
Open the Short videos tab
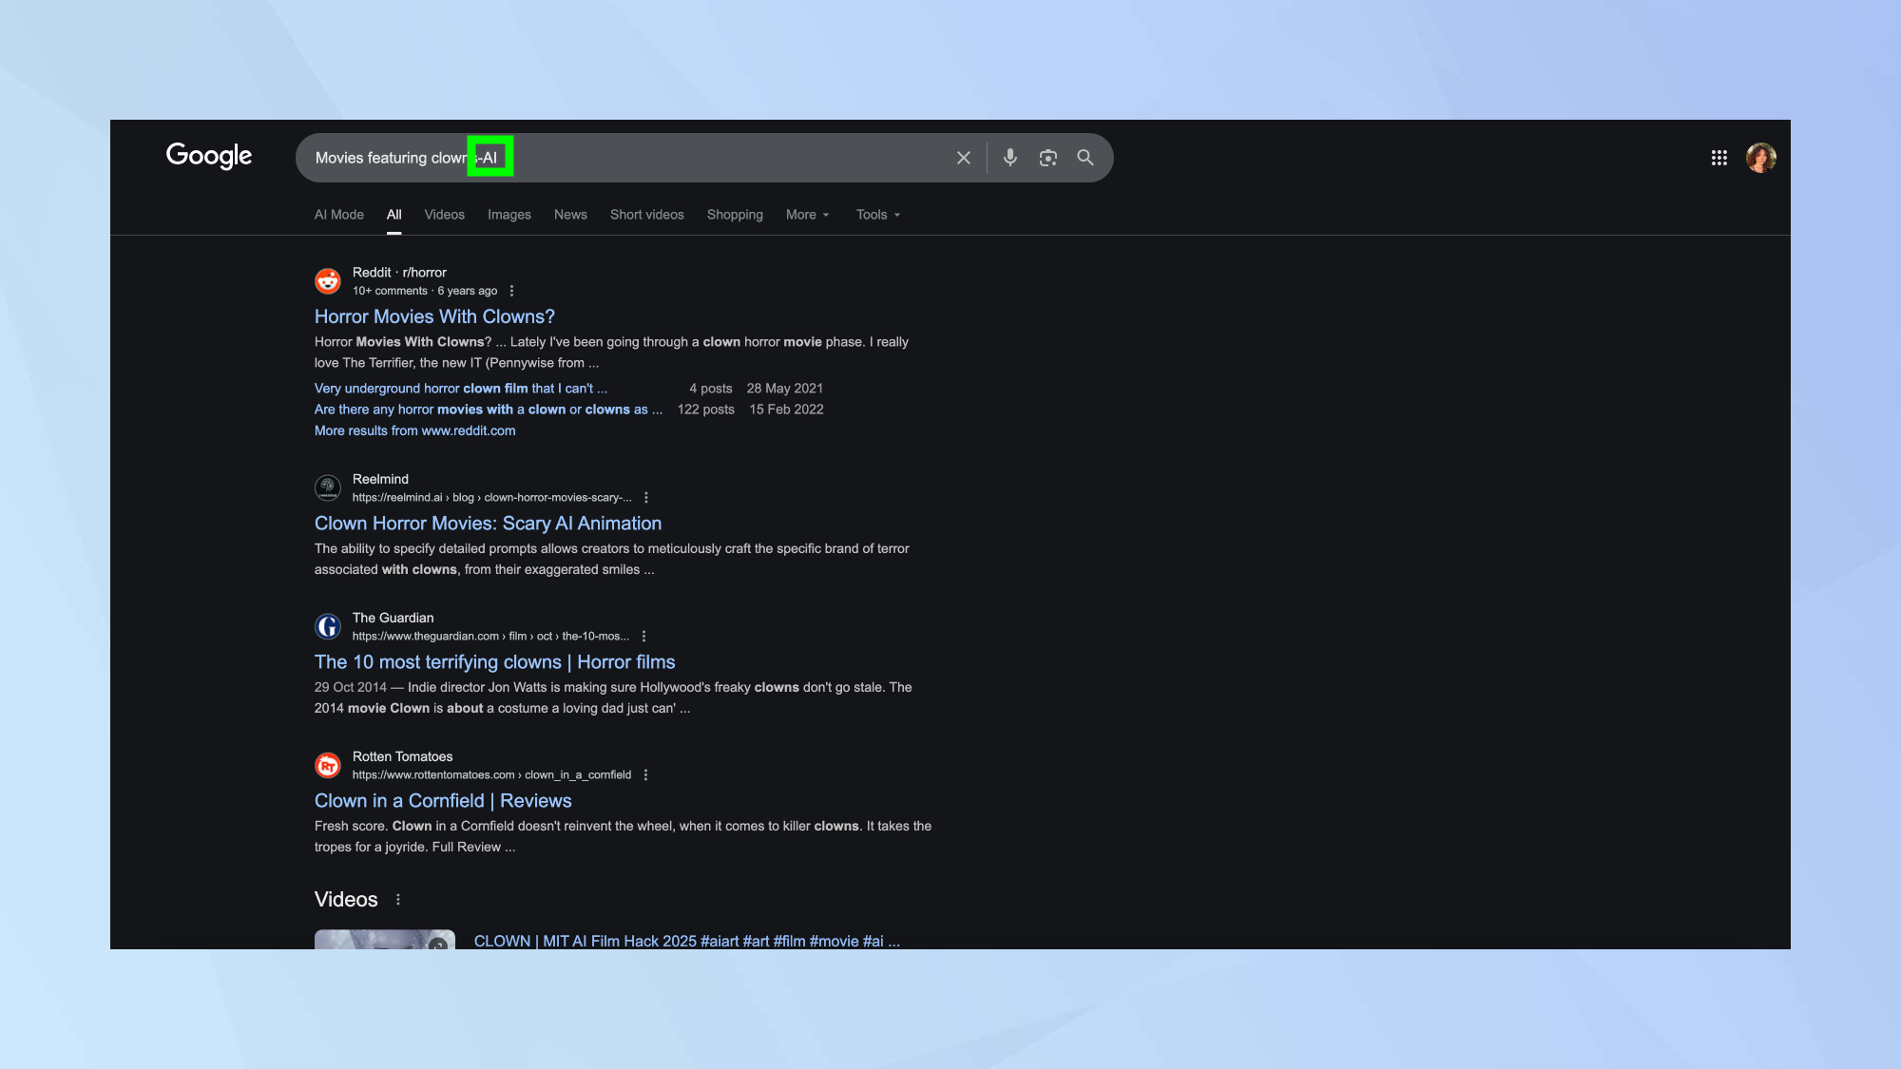646,215
